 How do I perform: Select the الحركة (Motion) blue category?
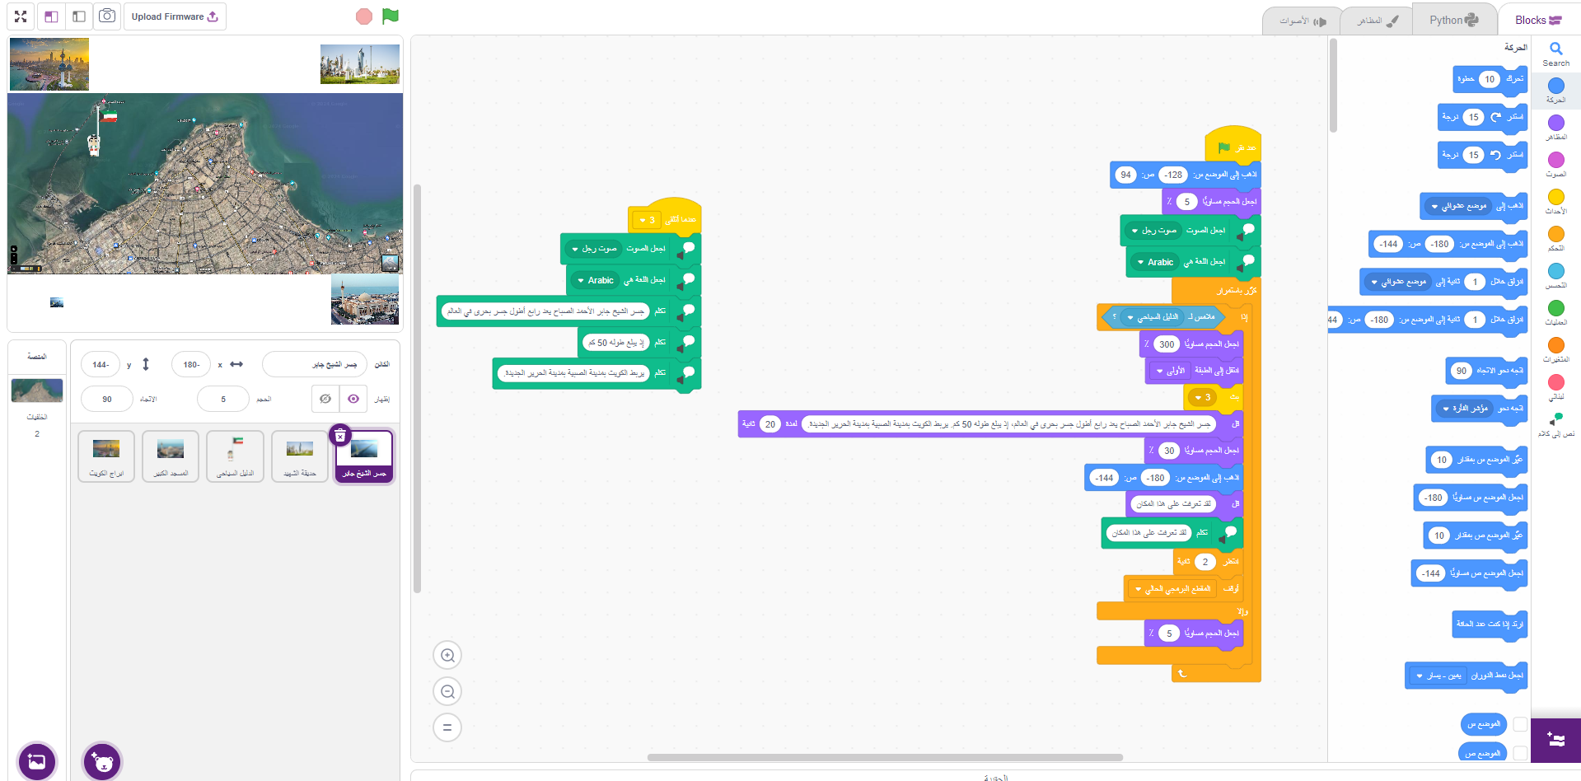pyautogui.click(x=1555, y=91)
